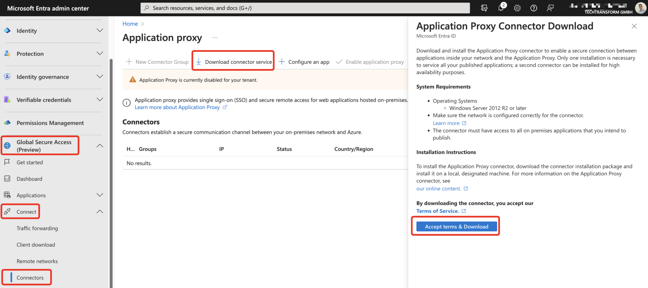Open the Dashboard item under Global Secure Access
This screenshot has width=648, height=288.
click(29, 178)
